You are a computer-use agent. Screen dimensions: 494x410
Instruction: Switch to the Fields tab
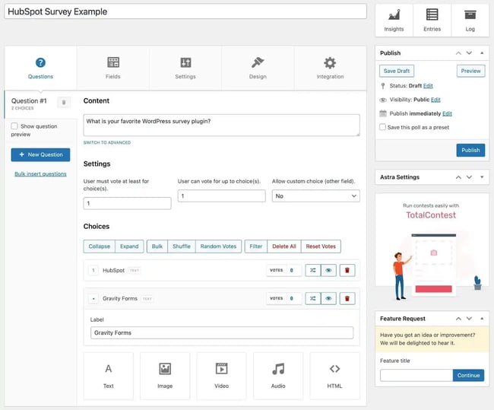(x=112, y=68)
